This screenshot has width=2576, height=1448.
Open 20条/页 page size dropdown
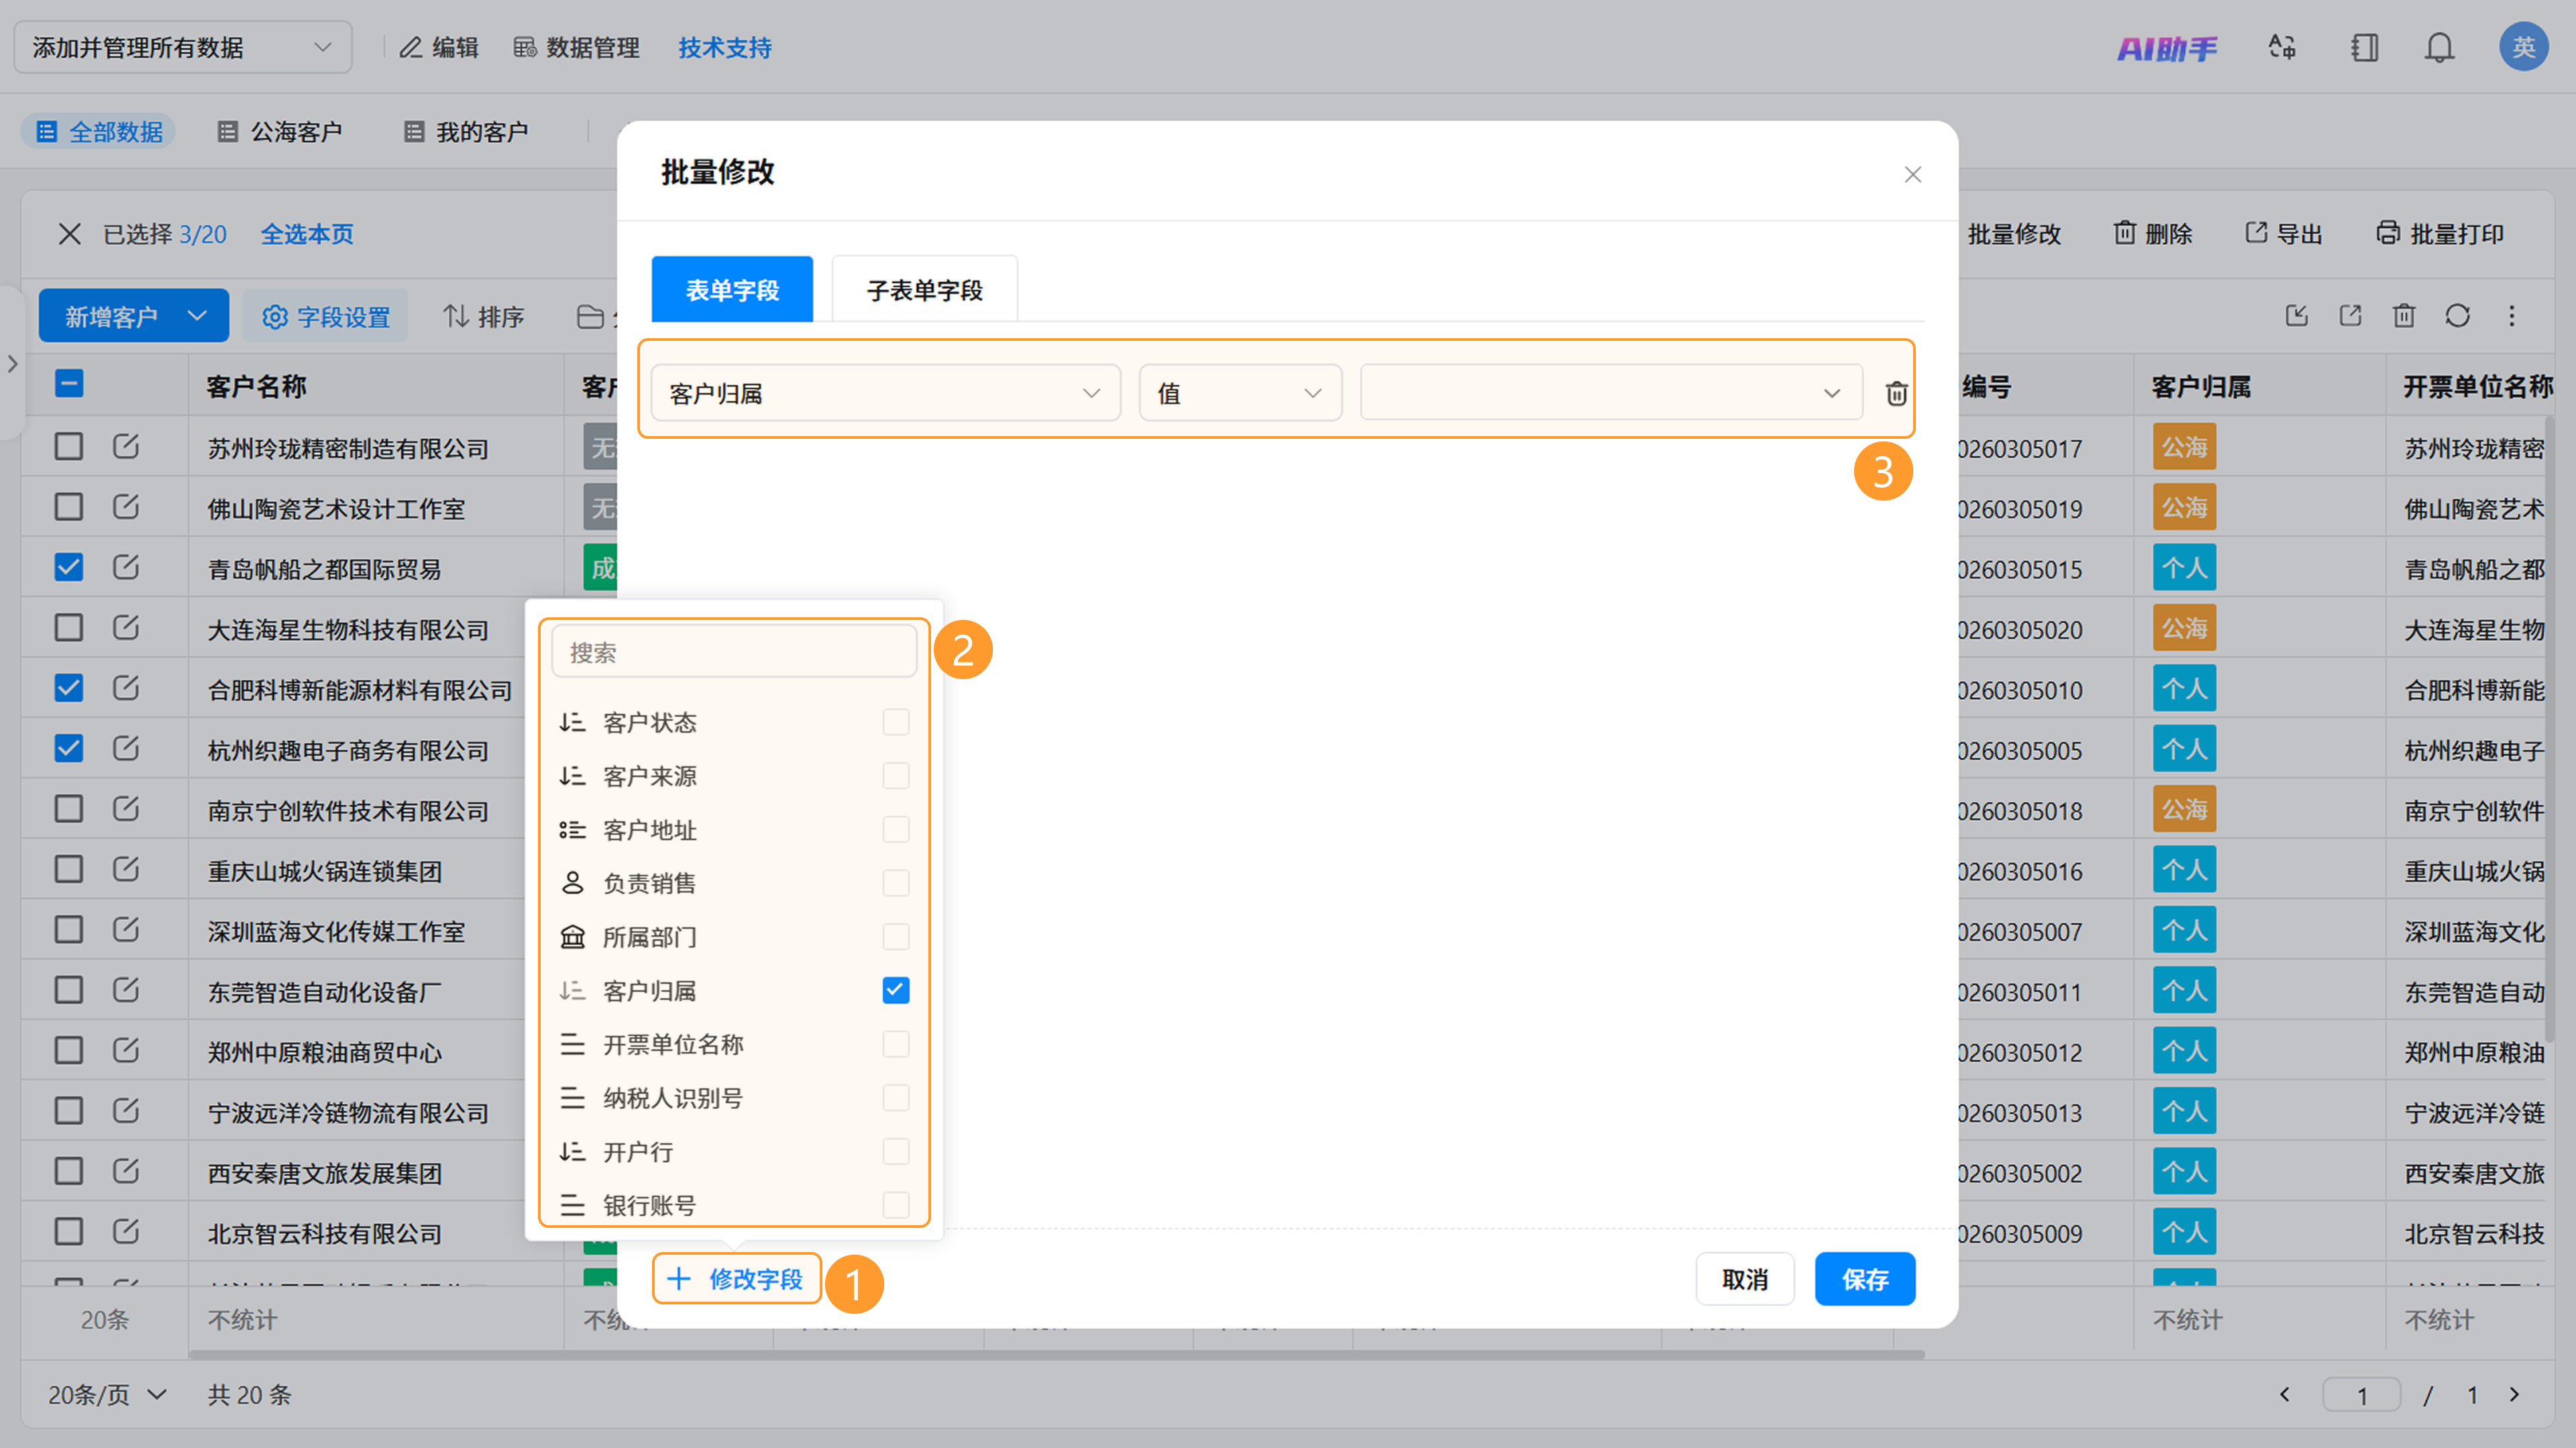point(107,1394)
